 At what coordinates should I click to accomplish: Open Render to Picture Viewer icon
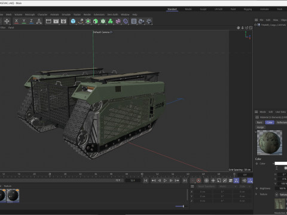56,21
